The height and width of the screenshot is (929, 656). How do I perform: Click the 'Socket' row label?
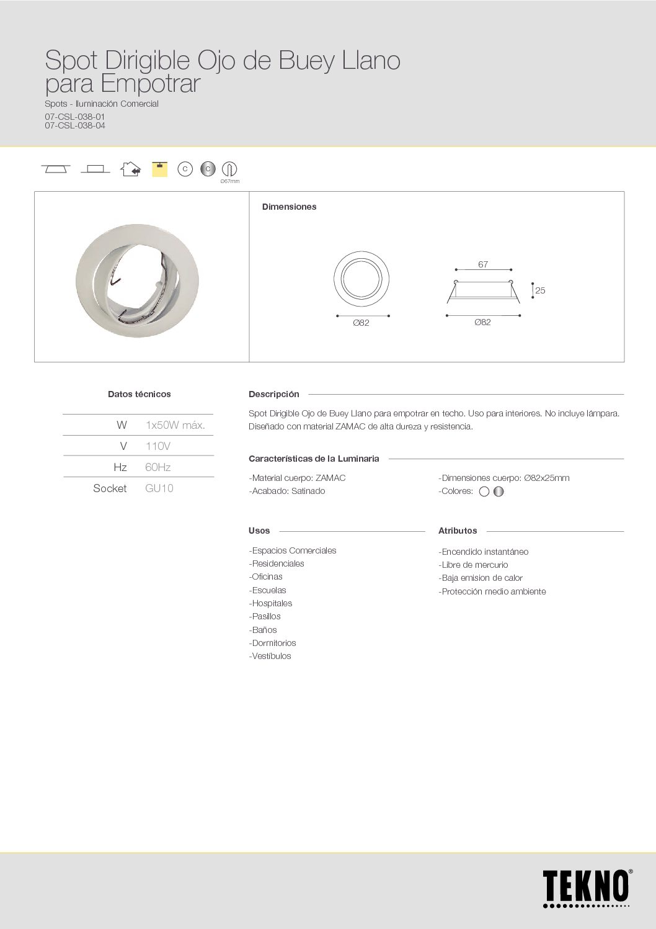pyautogui.click(x=110, y=488)
